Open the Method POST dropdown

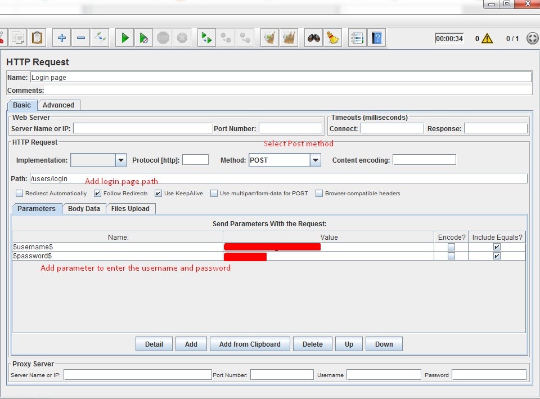pyautogui.click(x=315, y=160)
